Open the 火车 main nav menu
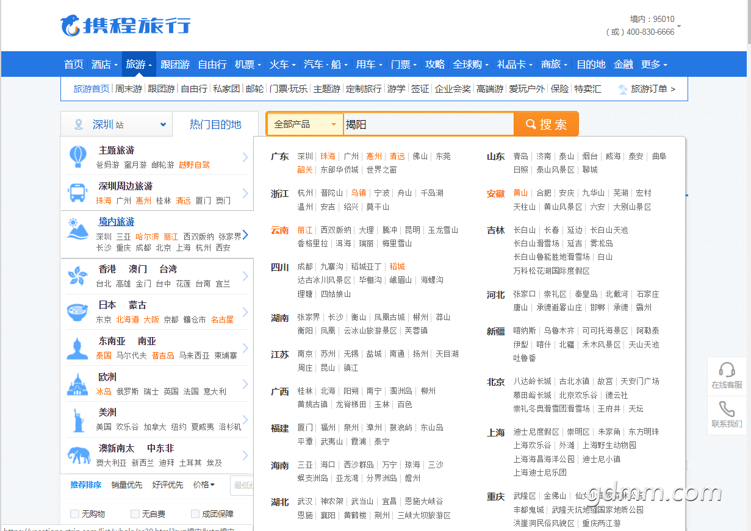 point(282,64)
